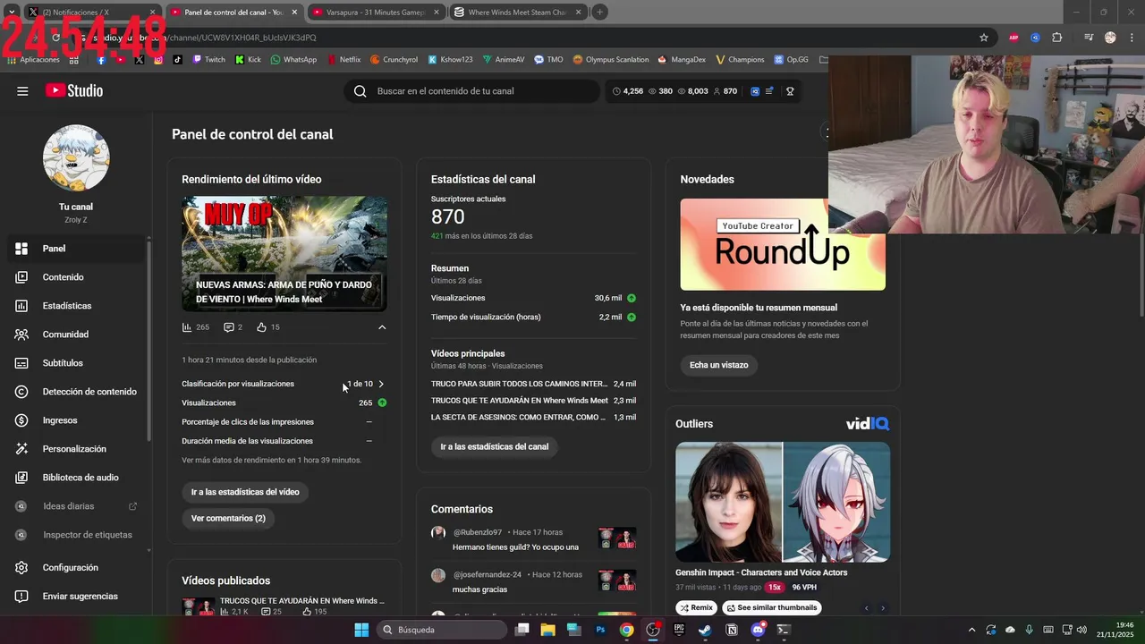Click the blue vidIQ extension icon in header
This screenshot has width=1145, height=644.
coord(755,91)
